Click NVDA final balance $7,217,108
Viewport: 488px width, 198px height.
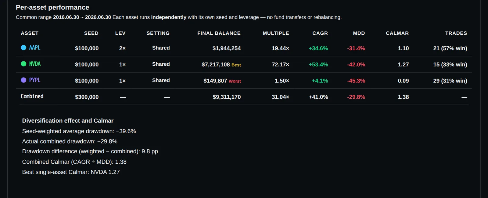click(x=216, y=64)
